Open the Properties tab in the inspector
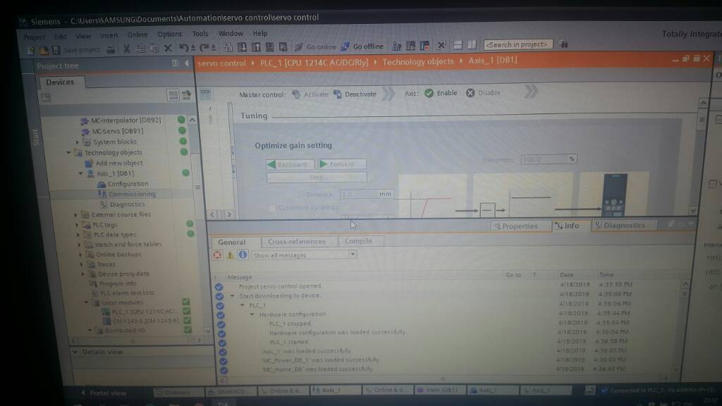The width and height of the screenshot is (722, 406). point(520,226)
